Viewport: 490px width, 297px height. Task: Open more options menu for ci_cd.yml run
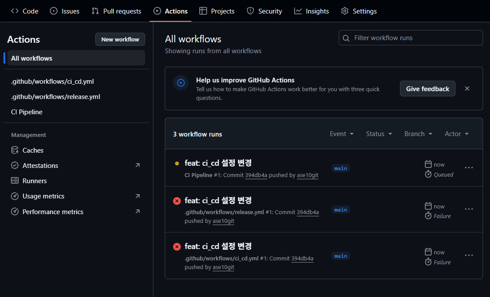click(x=469, y=255)
